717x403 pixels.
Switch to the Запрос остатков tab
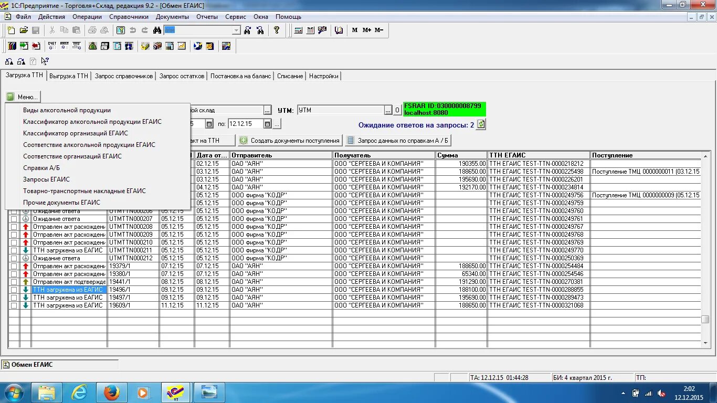(182, 76)
